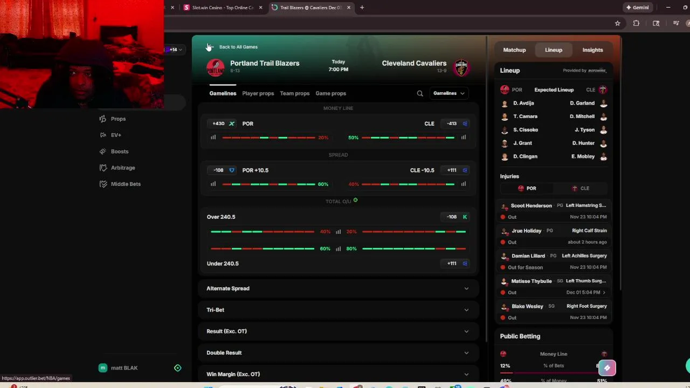Open the +14 sportsbooks dropdown
The image size is (690, 388).
175,50
